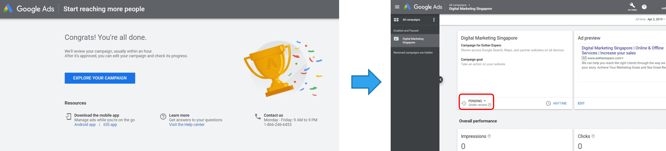The image size is (666, 151).
Task: Click the Clicks help icon
Action: 593,136
